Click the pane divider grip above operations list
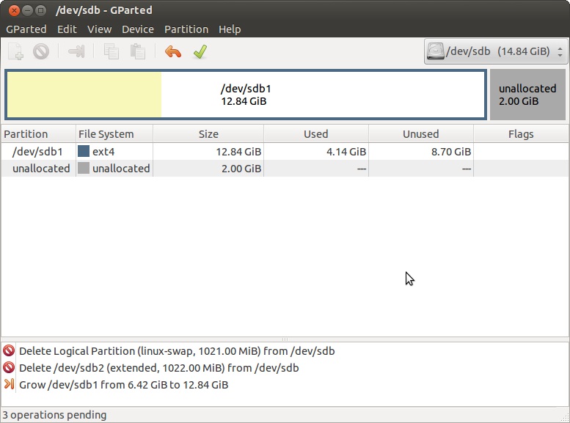 coord(285,339)
